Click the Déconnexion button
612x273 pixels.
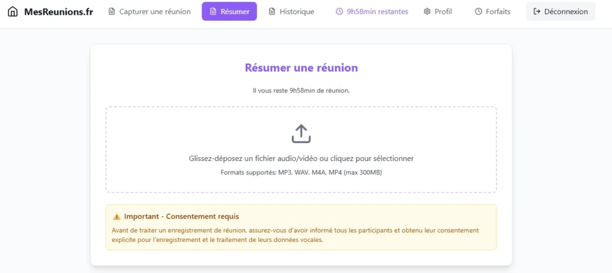click(x=561, y=11)
